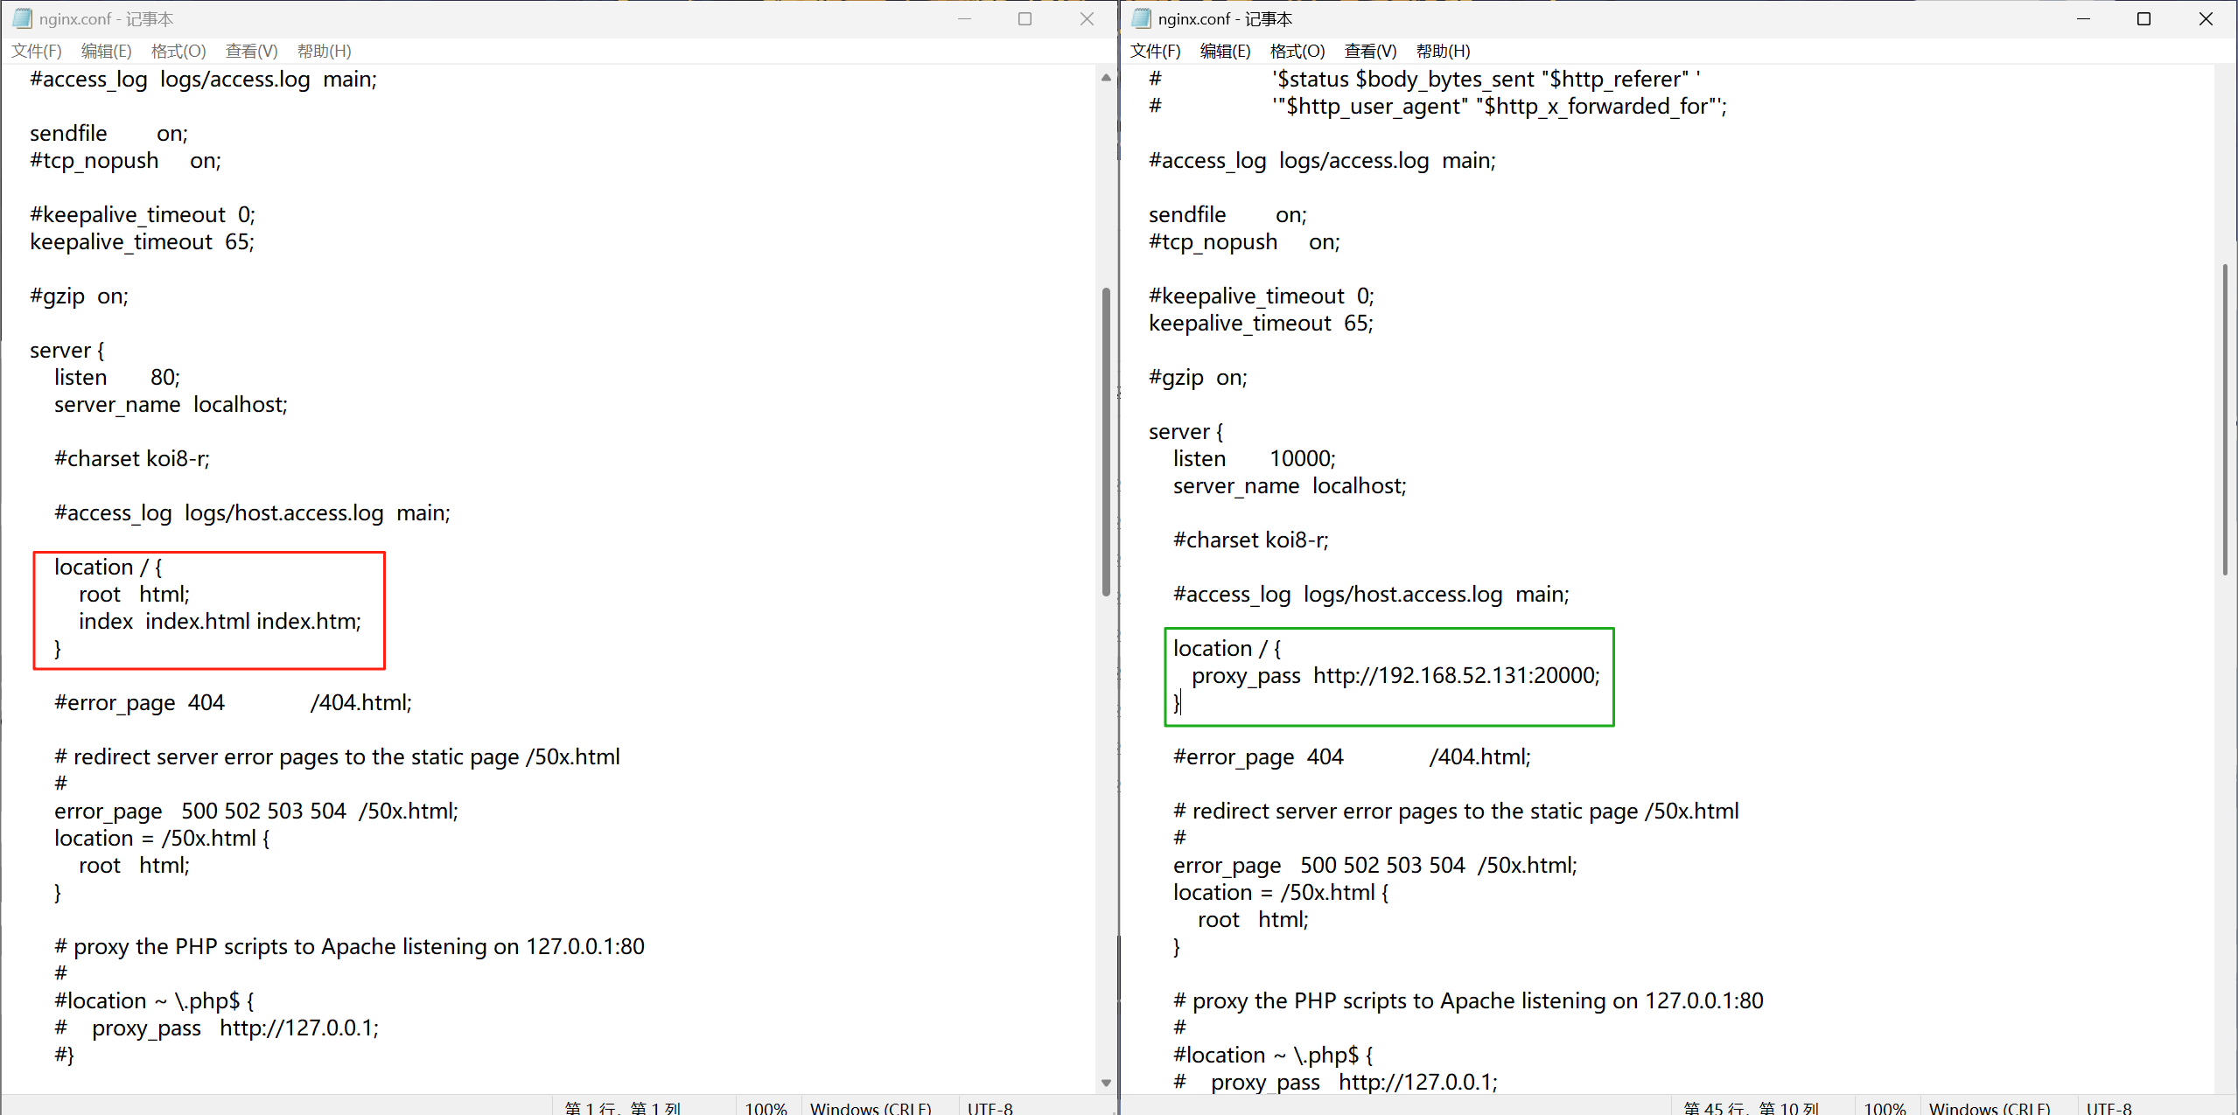
Task: Maximize the right nginx.conf Notepad window
Action: point(2144,18)
